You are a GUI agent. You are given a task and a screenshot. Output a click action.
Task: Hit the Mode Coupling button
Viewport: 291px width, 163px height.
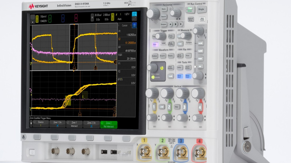pyautogui.click(x=171, y=44)
